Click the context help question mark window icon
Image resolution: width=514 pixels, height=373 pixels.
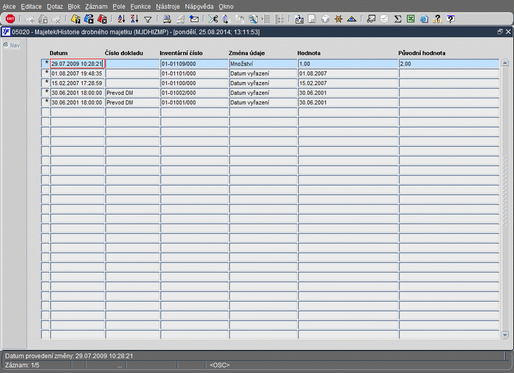pos(451,19)
